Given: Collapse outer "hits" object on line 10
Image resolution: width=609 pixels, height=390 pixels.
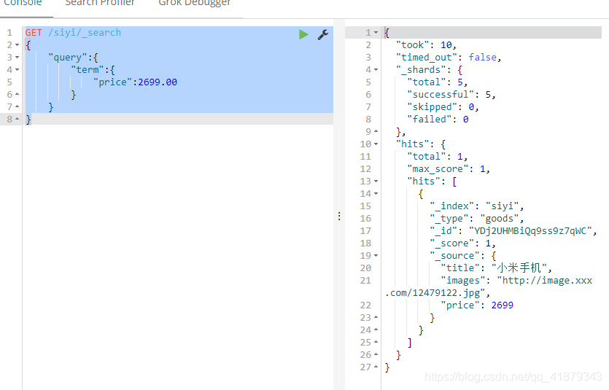Looking at the screenshot, I should 376,144.
